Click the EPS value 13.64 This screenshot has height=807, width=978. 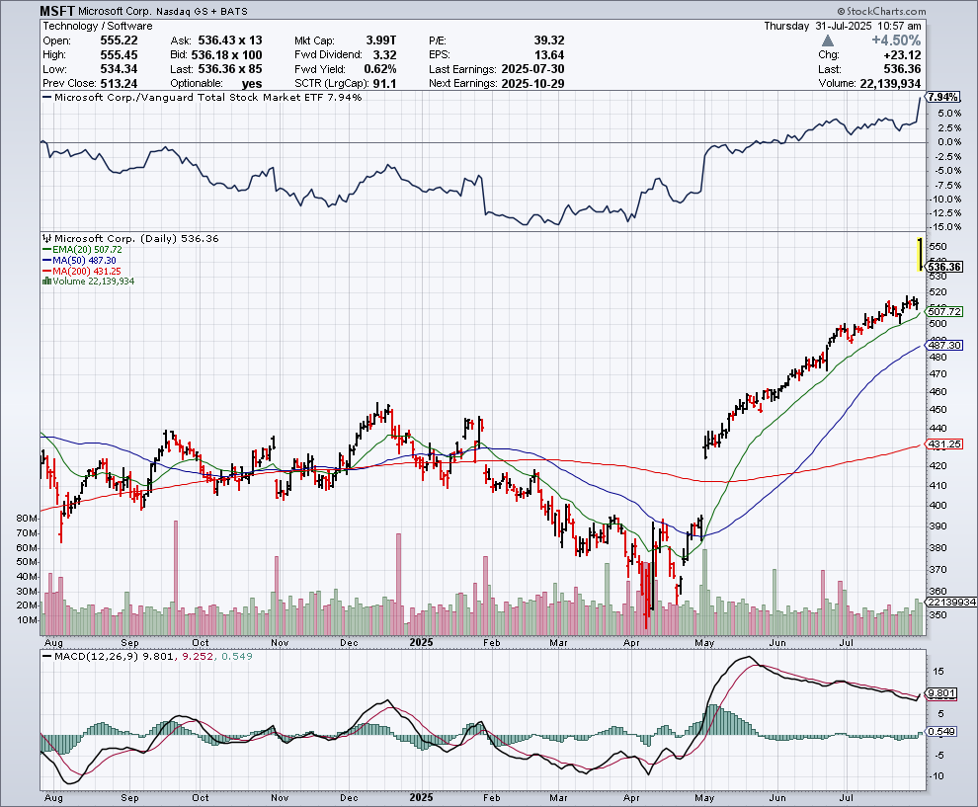tap(549, 55)
